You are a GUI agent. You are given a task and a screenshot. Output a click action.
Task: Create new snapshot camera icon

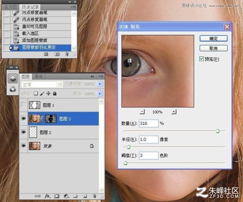(57, 54)
